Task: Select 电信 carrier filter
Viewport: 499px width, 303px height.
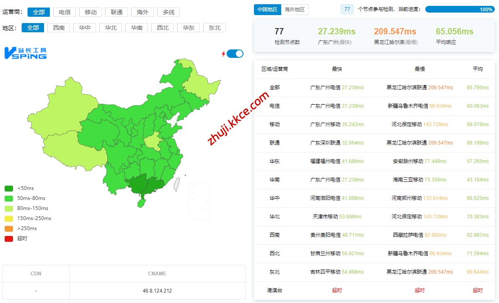Action: [x=65, y=12]
